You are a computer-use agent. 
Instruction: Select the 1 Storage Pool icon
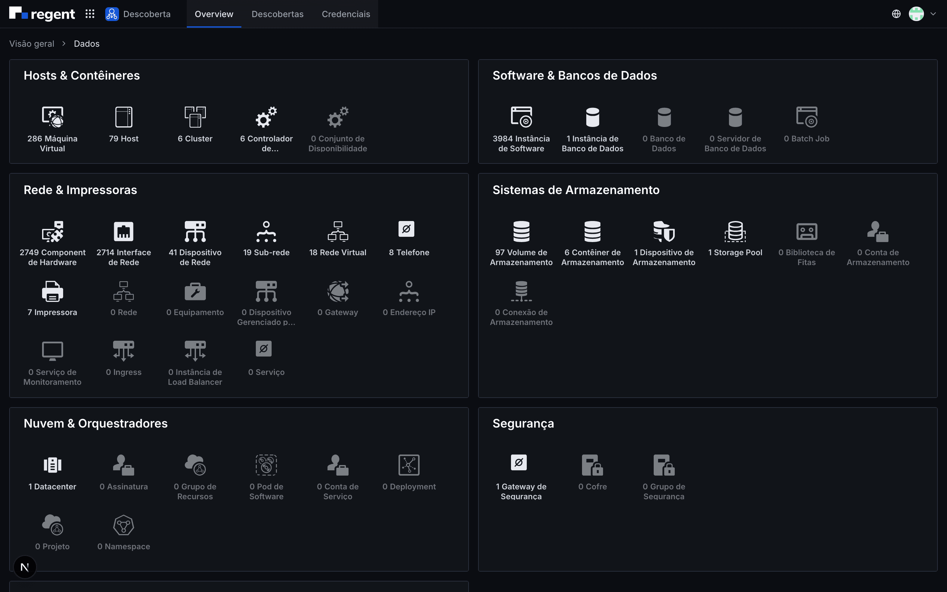(735, 232)
